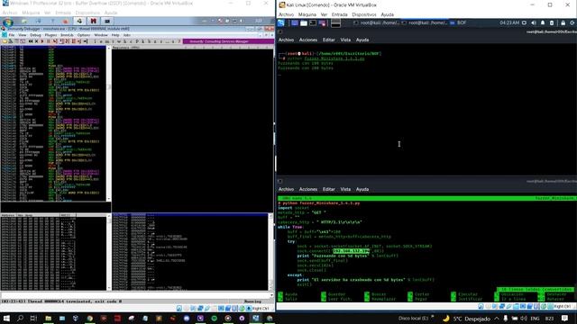
Task: Open Máquina menu in the Windows 7 VirtualBox window
Action: click(x=31, y=13)
